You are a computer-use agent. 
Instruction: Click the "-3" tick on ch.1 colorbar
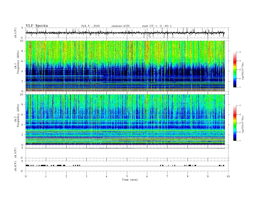coord(239,52)
